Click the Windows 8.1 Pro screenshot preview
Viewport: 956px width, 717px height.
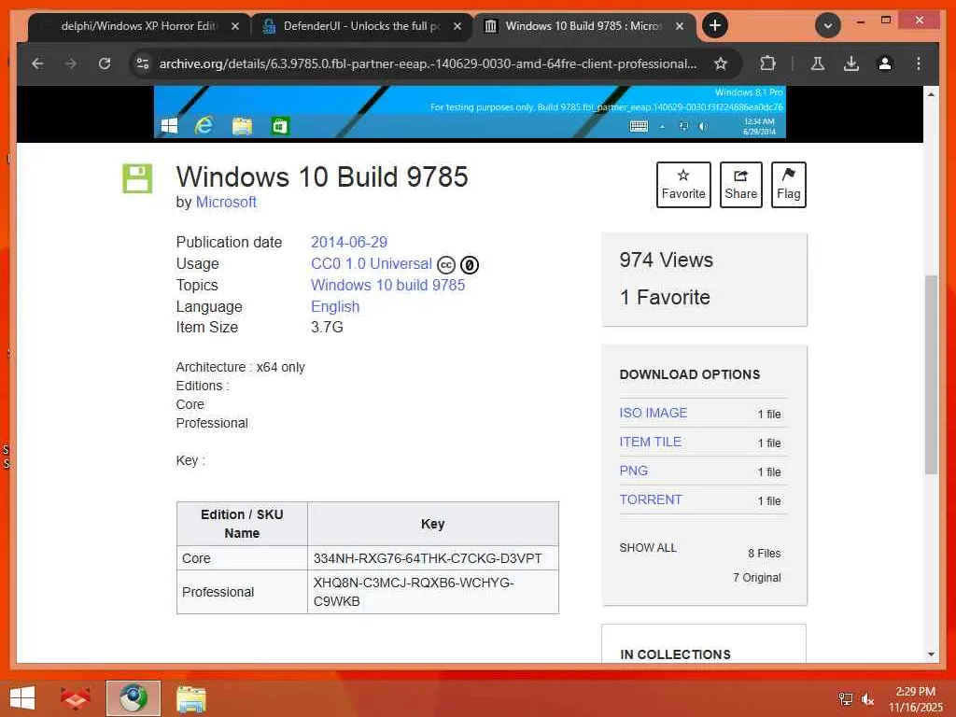(x=470, y=112)
